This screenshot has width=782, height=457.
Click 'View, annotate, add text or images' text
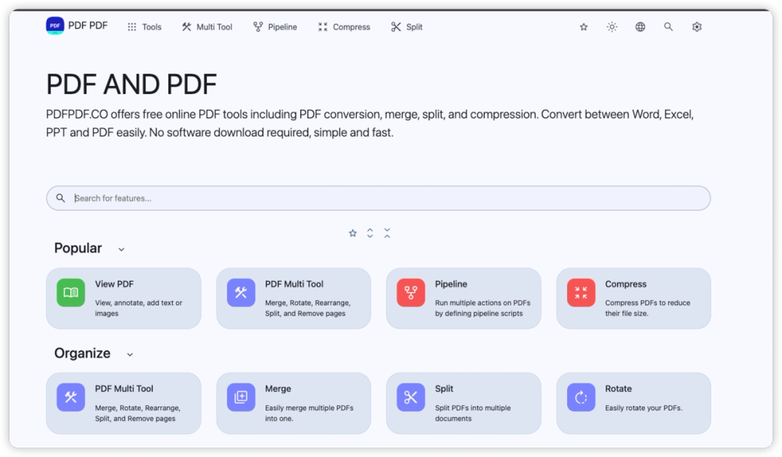click(138, 308)
